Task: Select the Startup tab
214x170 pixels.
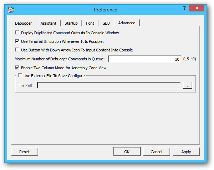Action: (71, 23)
